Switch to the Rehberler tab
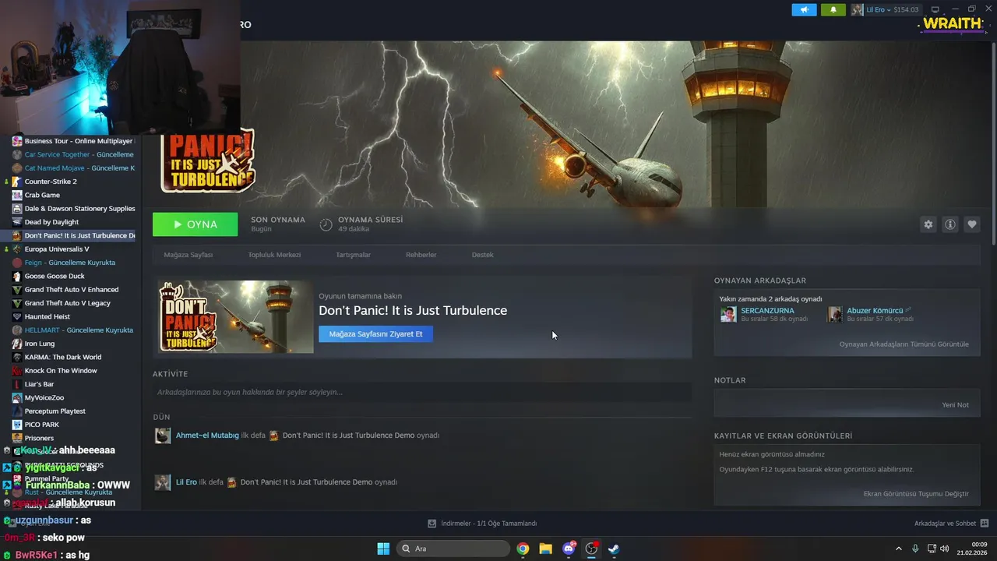Image resolution: width=997 pixels, height=561 pixels. pyautogui.click(x=421, y=255)
